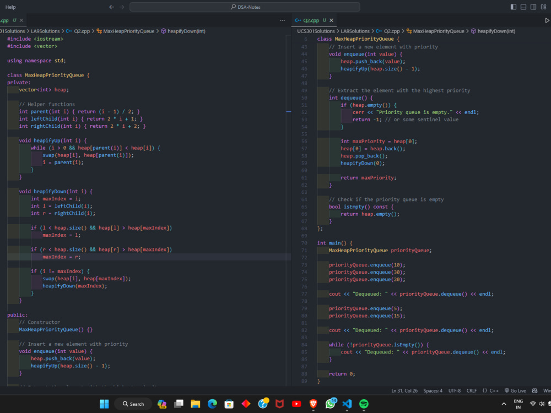Open the Help menu
The height and width of the screenshot is (413, 551).
point(10,7)
